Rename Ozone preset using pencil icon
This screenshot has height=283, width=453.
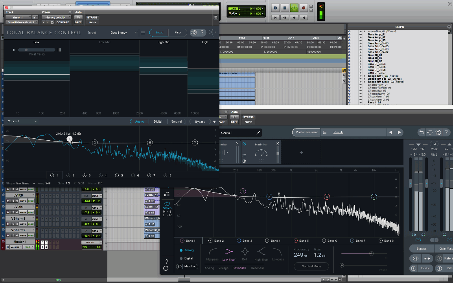coord(258,133)
